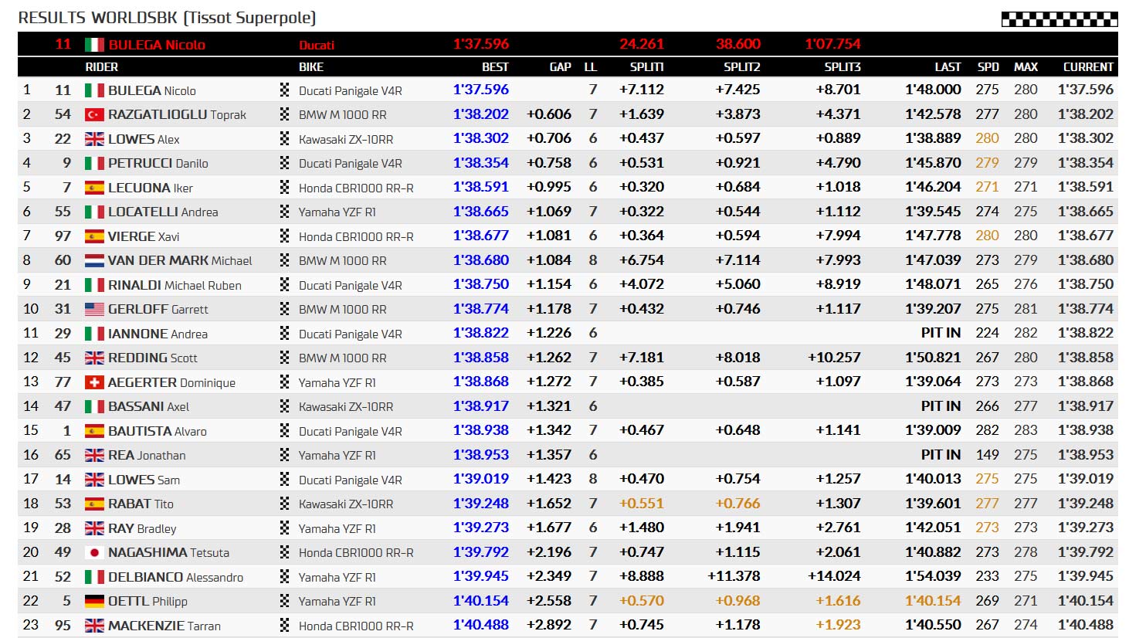The image size is (1129, 638).
Task: Click the last lap time "1'54.039"
Action: pos(933,576)
